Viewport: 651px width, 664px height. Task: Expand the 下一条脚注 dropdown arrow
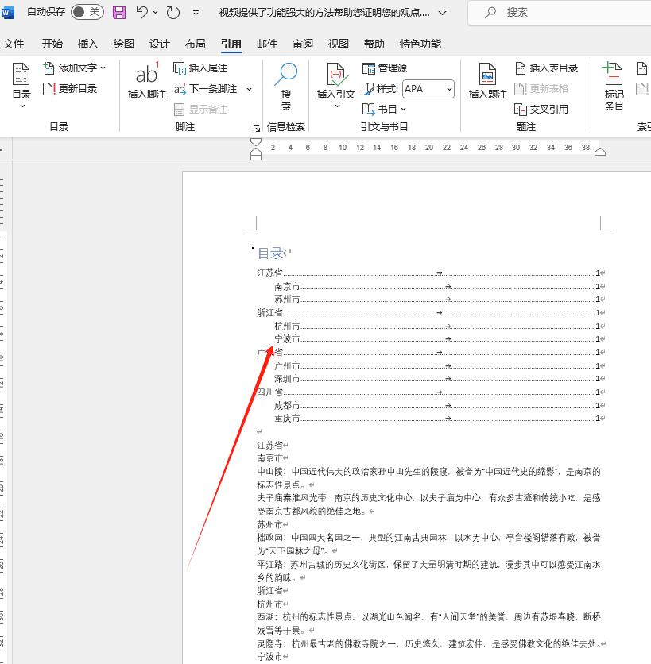249,88
